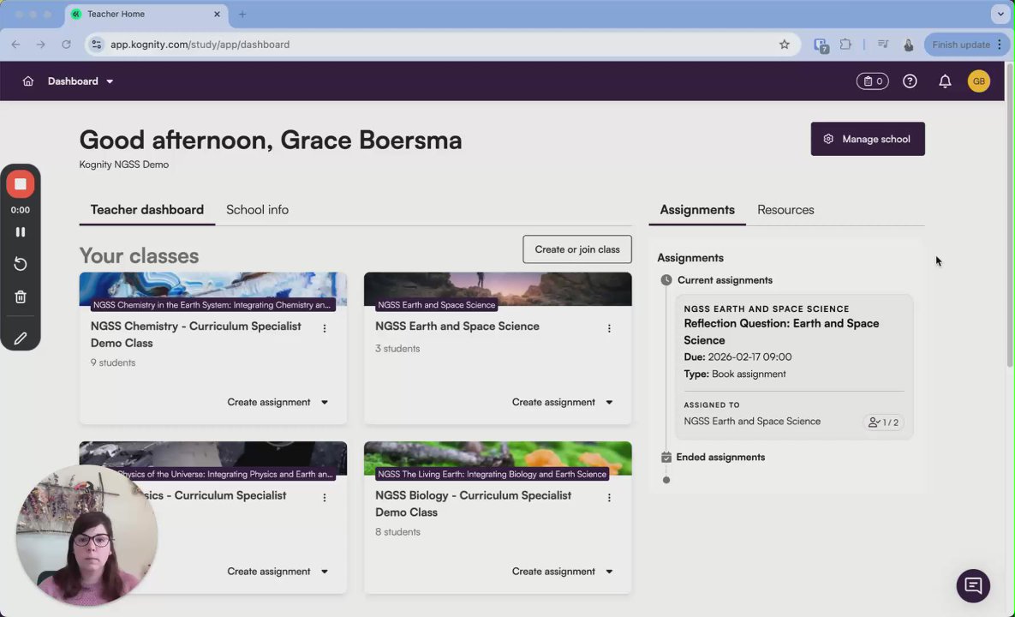Select the Teacher Home browser tab

(146, 14)
